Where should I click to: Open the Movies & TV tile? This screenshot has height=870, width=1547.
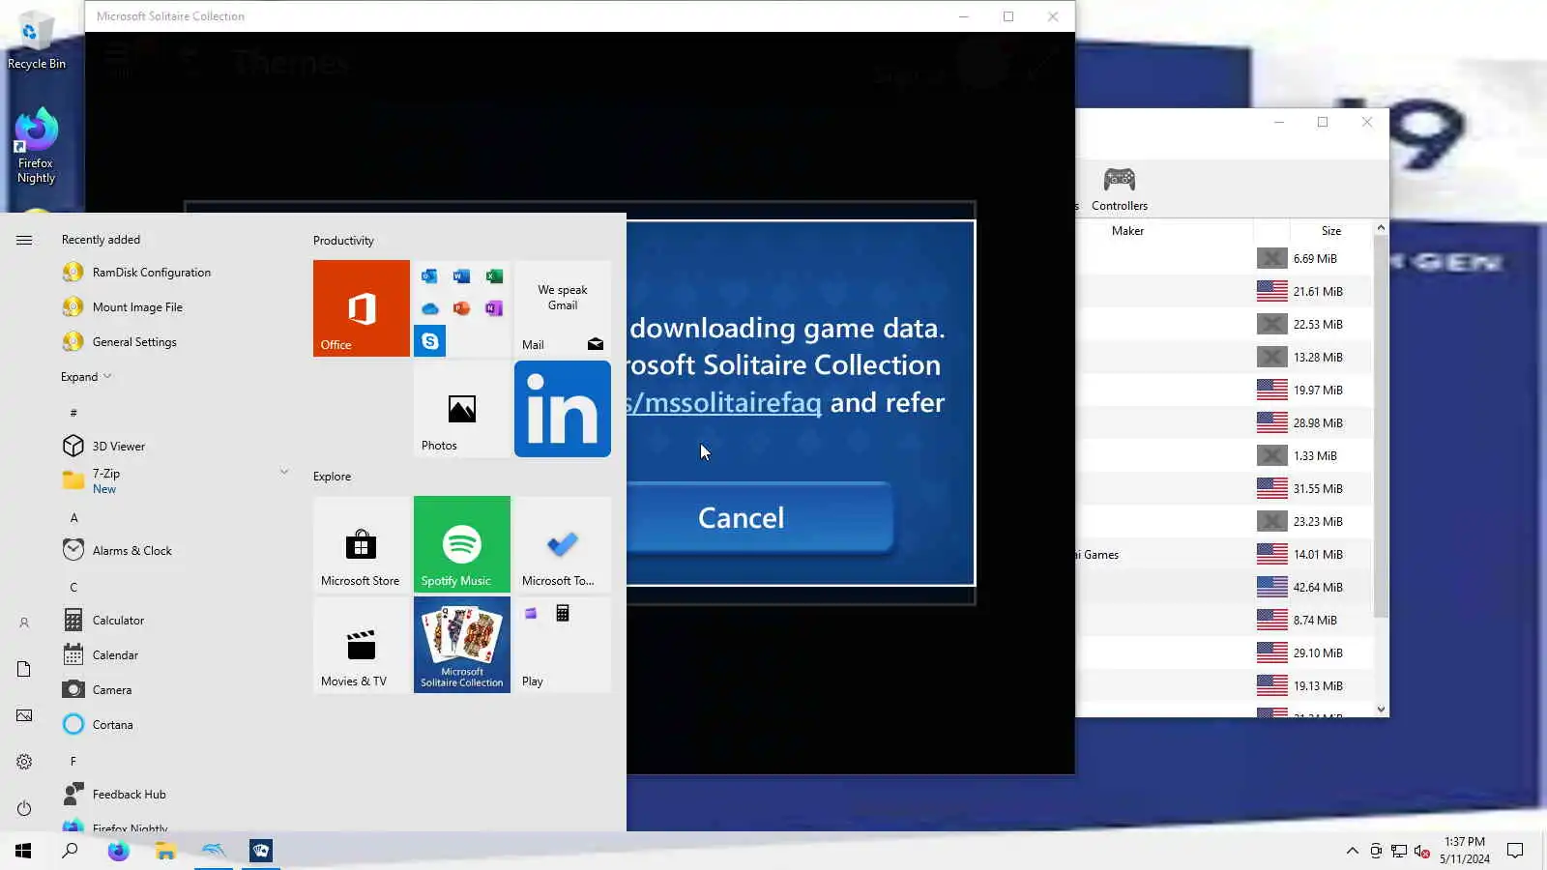coord(361,645)
